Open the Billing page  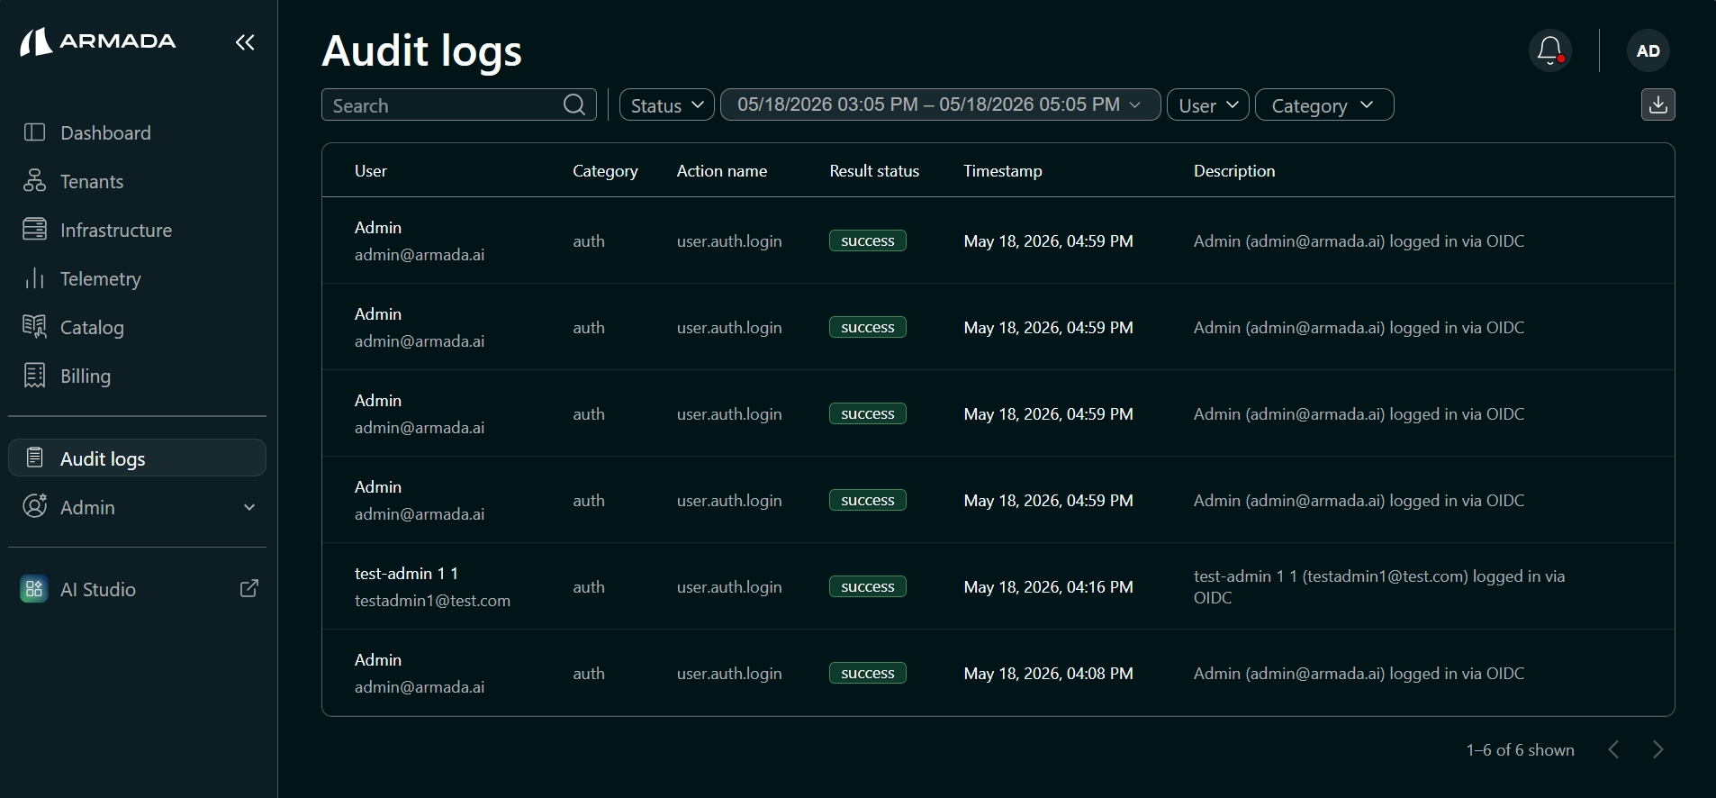pyautogui.click(x=137, y=376)
